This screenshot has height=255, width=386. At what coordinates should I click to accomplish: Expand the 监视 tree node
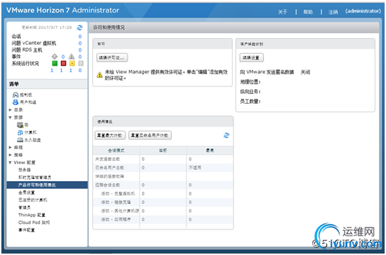click(10, 147)
